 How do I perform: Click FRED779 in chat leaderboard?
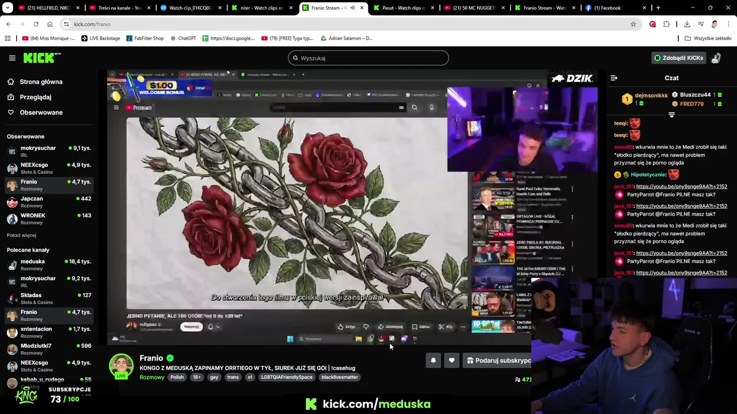click(692, 104)
